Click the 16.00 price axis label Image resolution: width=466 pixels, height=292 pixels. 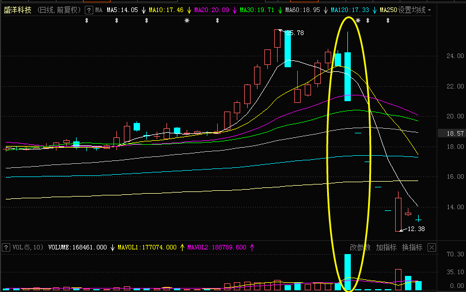[x=455, y=176]
